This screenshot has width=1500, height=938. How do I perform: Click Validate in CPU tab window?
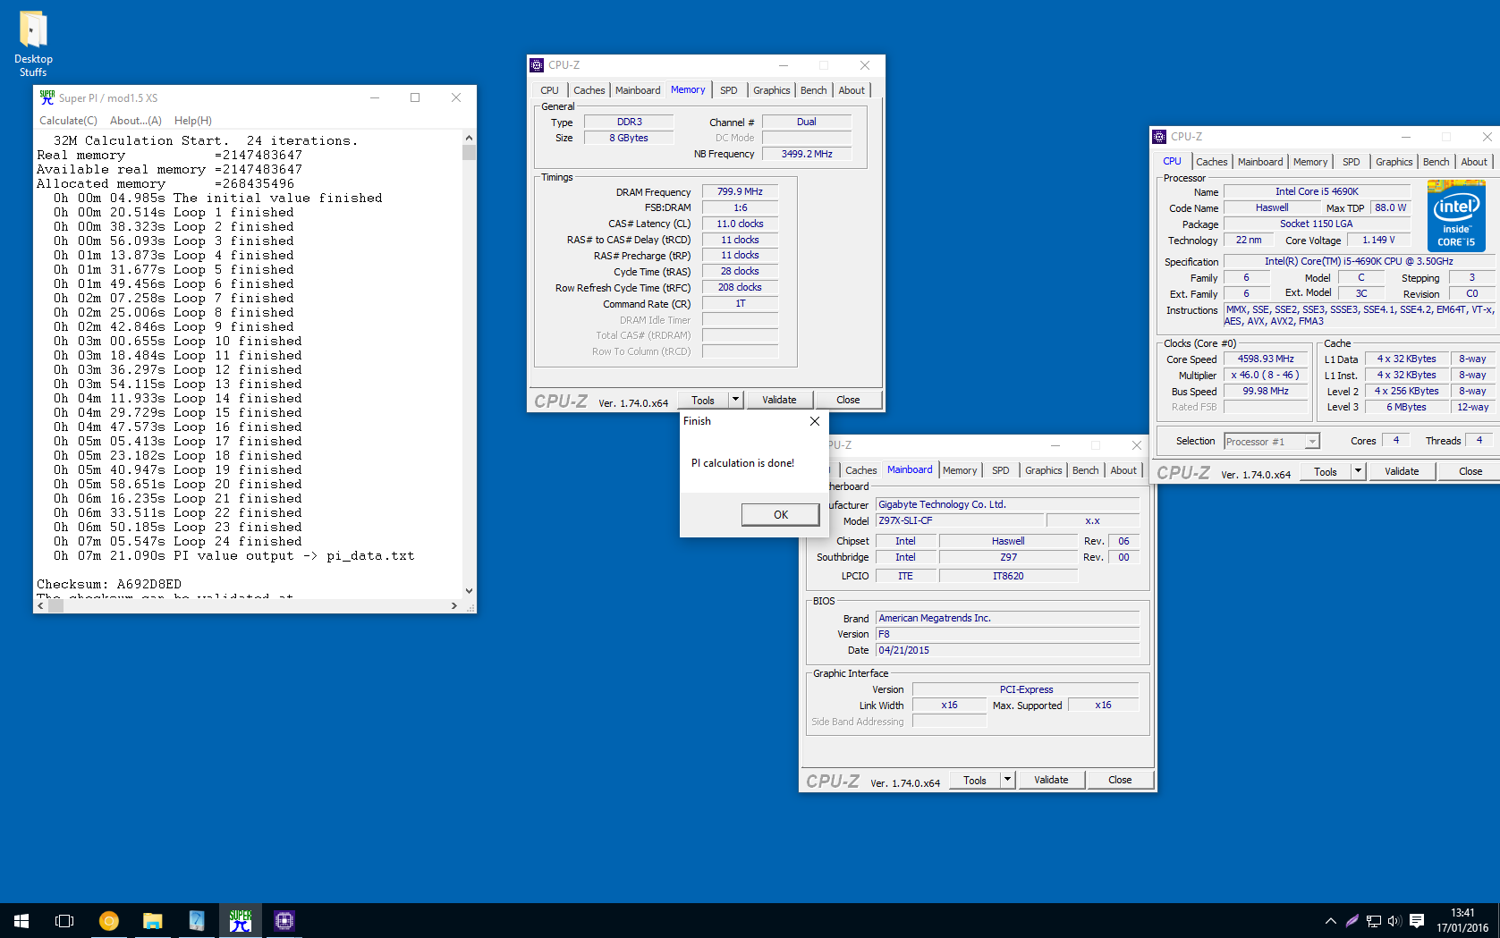(x=1402, y=471)
